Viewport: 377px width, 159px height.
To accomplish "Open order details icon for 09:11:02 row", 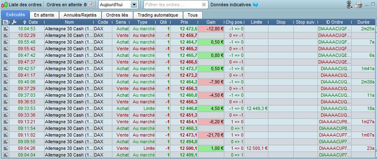I will (x=5, y=135).
